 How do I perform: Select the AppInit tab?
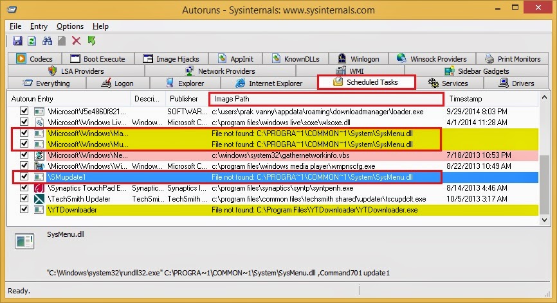(235, 59)
